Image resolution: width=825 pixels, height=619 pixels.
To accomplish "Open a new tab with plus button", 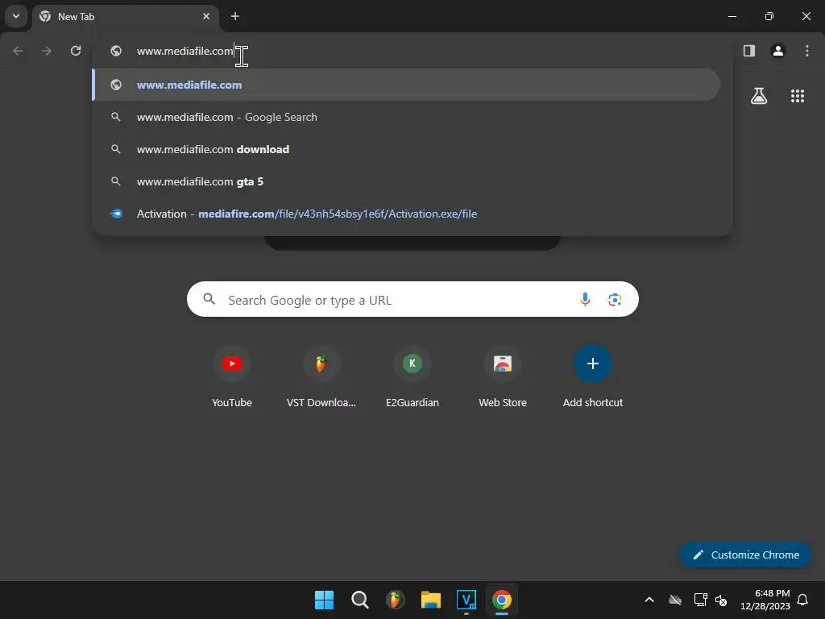I will pyautogui.click(x=235, y=16).
